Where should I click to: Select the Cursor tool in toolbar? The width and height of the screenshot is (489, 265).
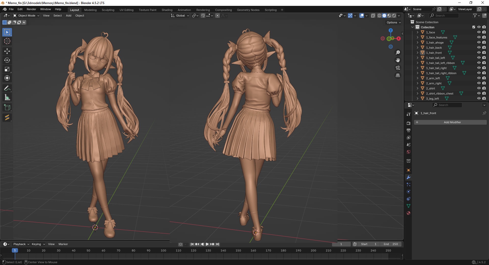pos(7,41)
